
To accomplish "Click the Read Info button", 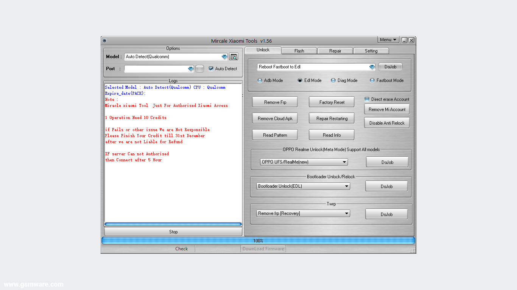I will [x=332, y=135].
